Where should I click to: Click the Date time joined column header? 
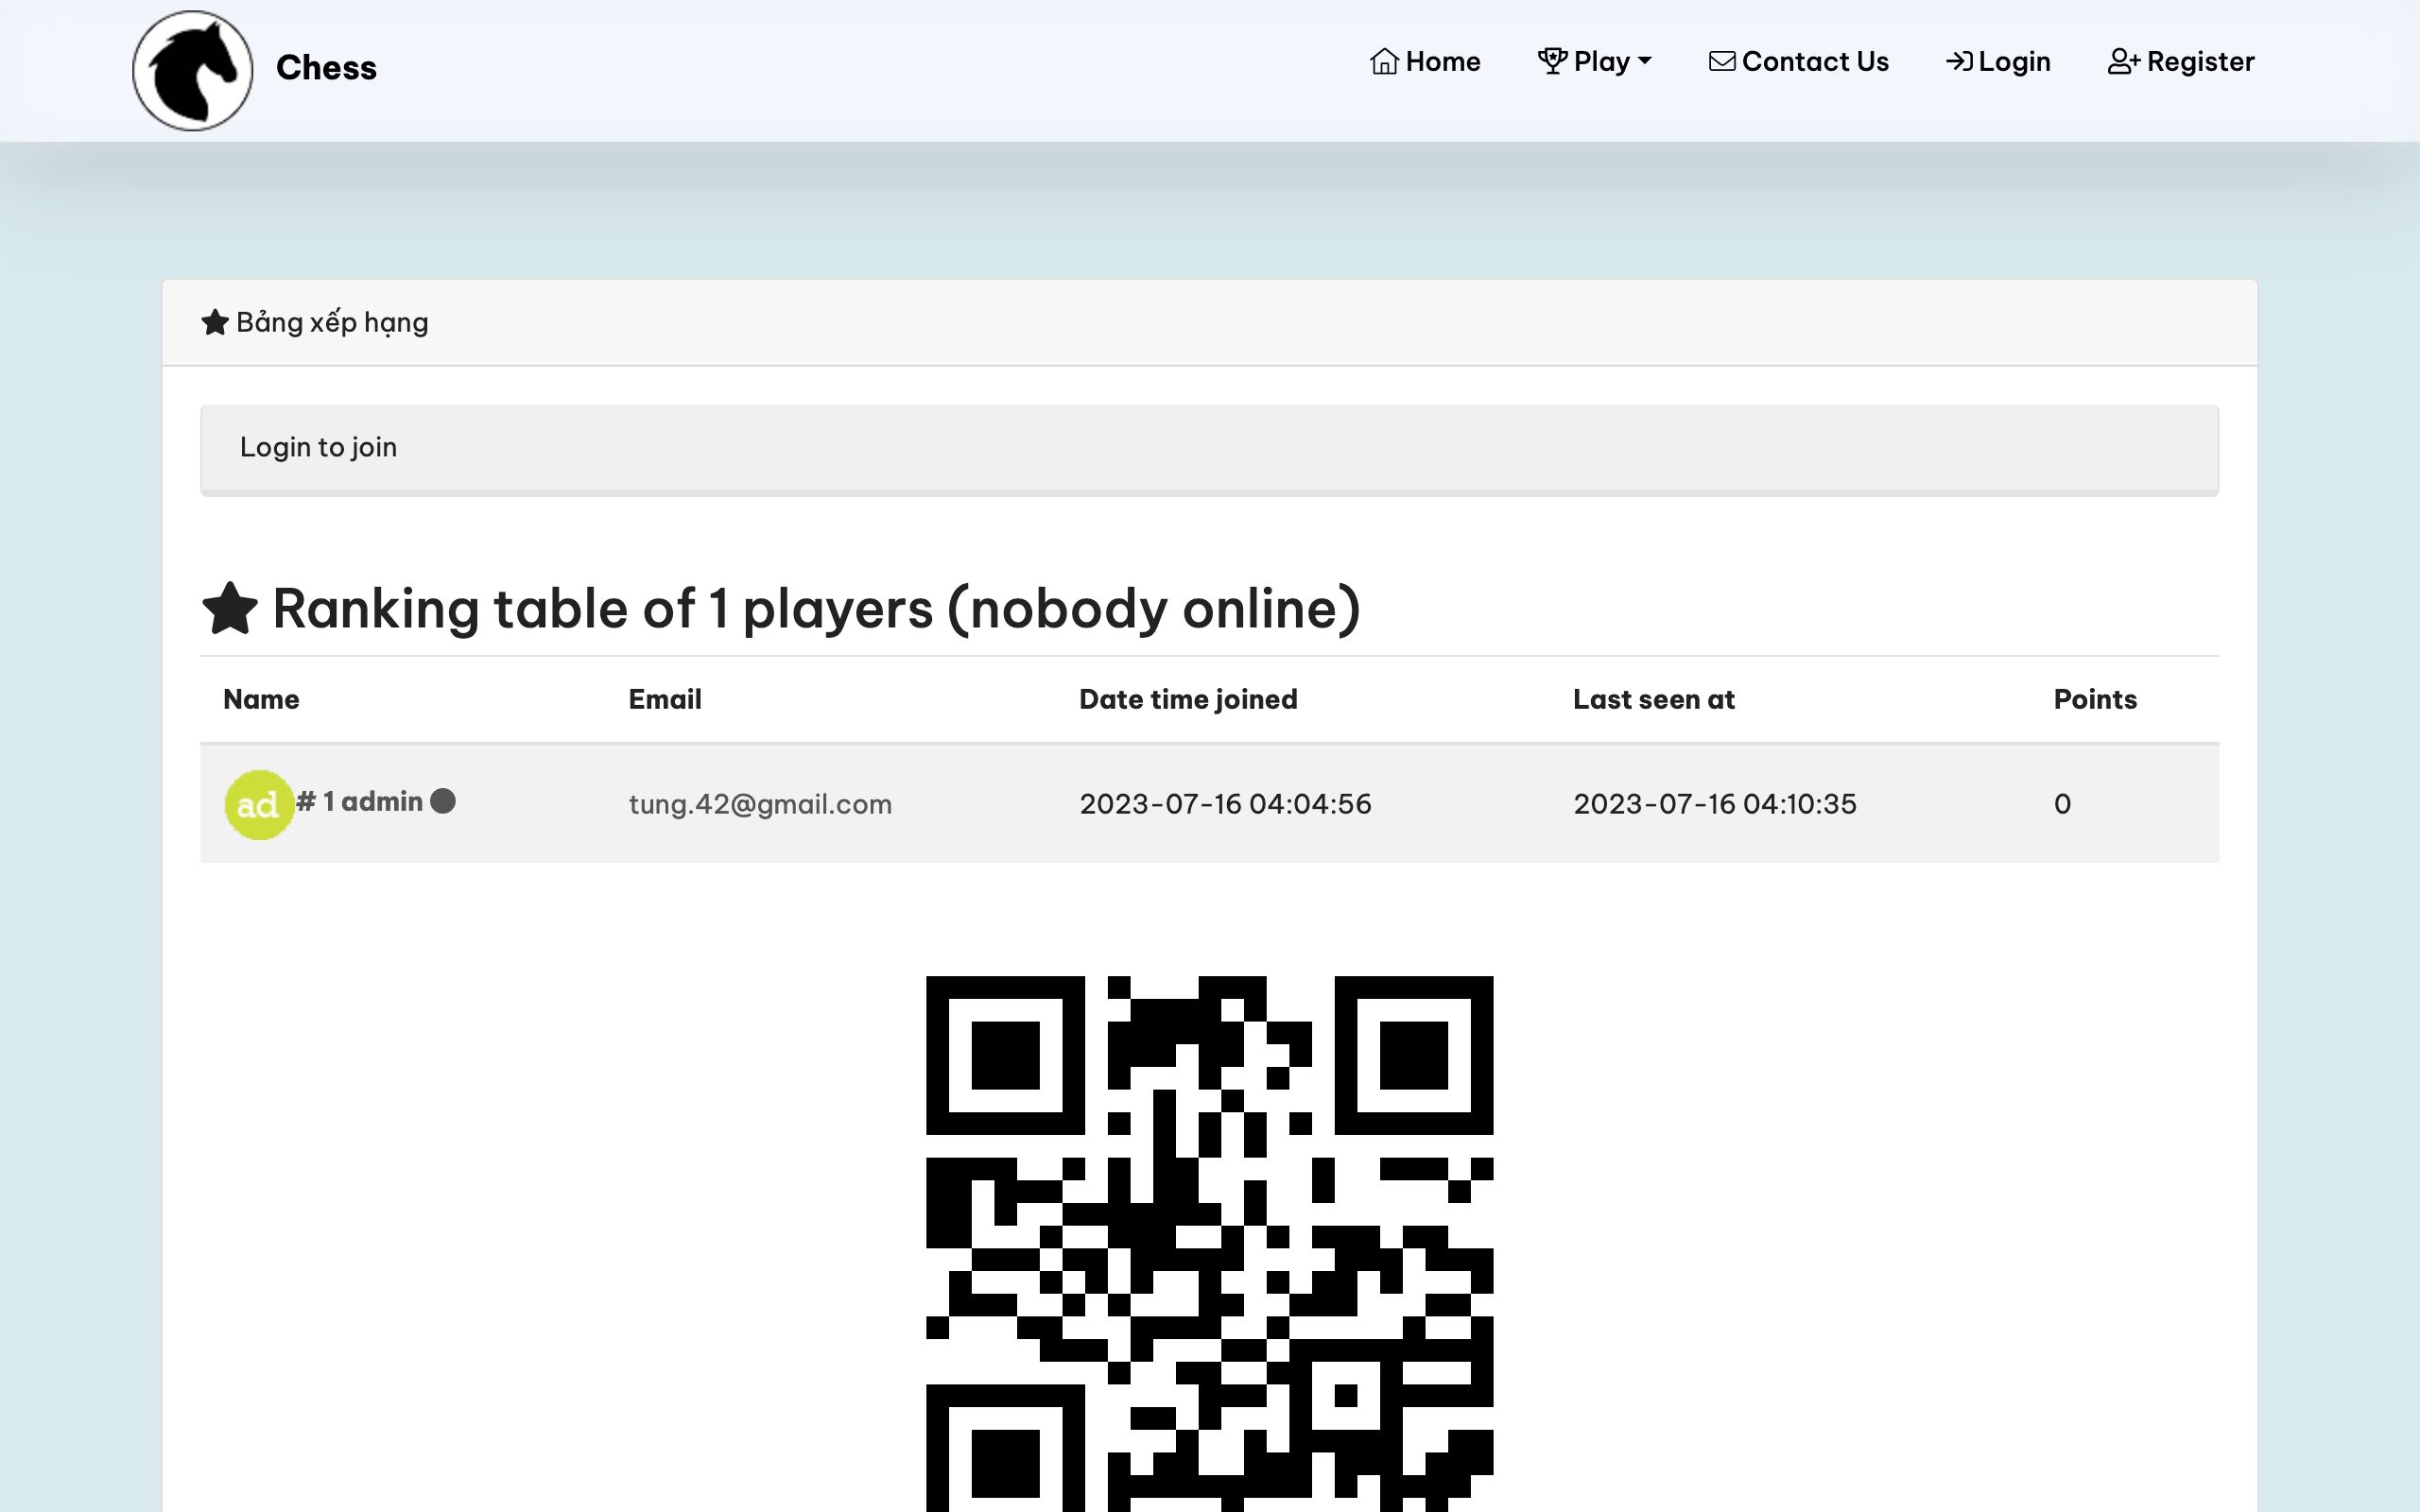(1188, 699)
